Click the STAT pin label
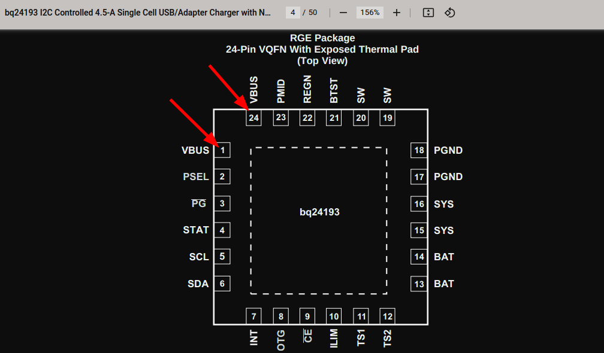The width and height of the screenshot is (604, 353). [x=196, y=230]
